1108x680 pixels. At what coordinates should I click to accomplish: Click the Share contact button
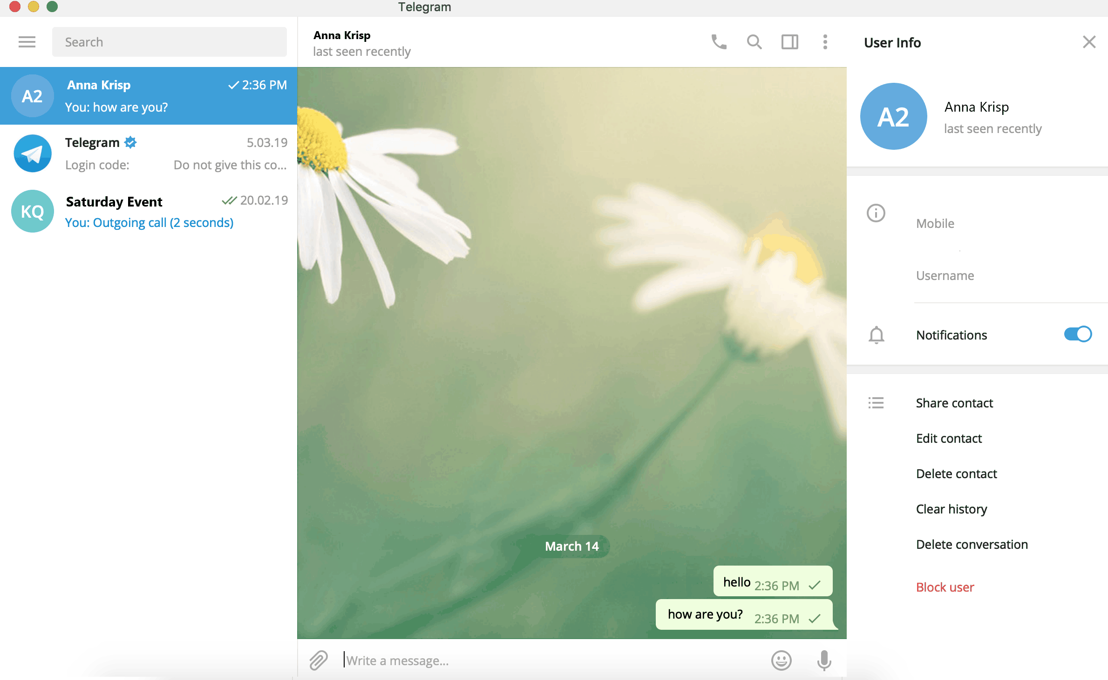pos(954,402)
